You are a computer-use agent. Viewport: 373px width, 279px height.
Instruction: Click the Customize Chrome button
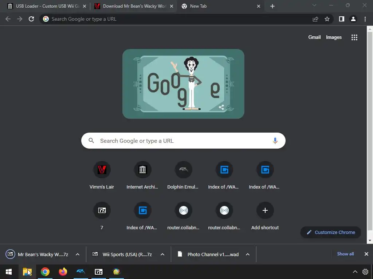point(331,232)
